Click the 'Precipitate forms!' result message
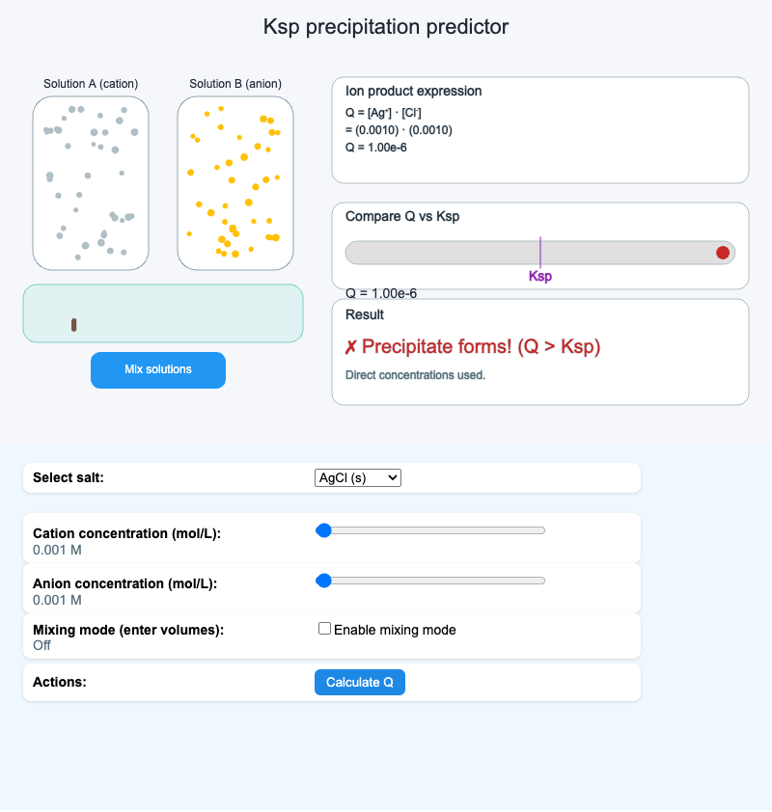Viewport: 772px width, 812px height. pyautogui.click(x=481, y=347)
